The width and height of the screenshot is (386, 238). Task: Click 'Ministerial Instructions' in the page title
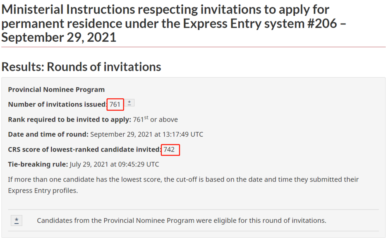pos(68,10)
